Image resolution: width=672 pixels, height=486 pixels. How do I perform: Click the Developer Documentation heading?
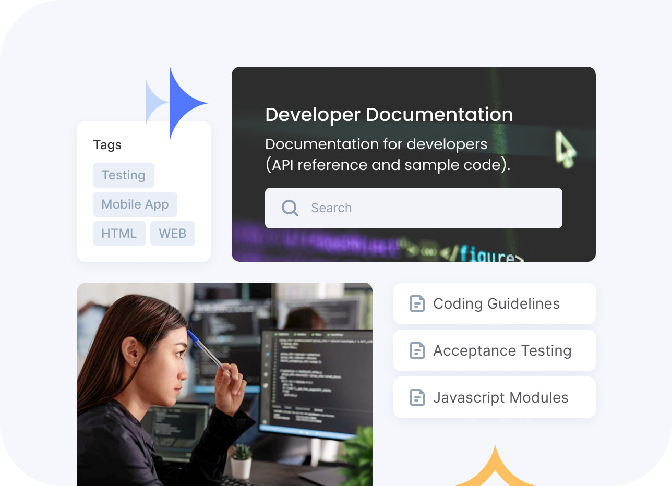tap(389, 115)
